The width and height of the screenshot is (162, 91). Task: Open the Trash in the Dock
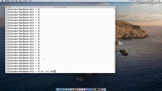tap(105, 89)
